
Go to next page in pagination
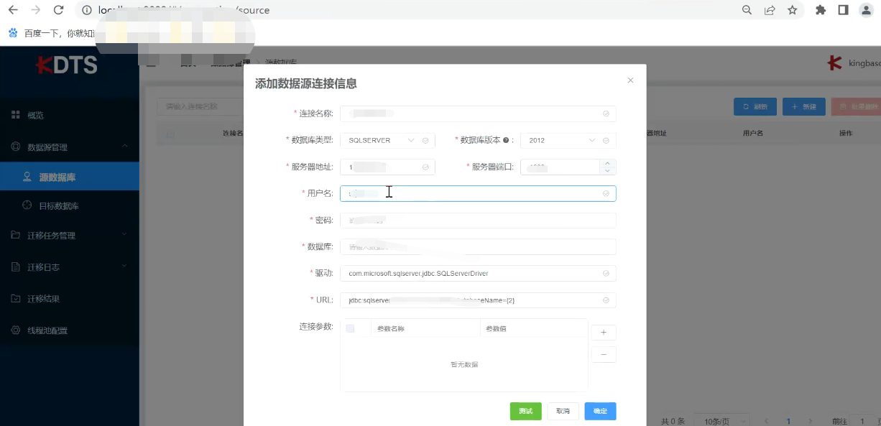coord(810,421)
